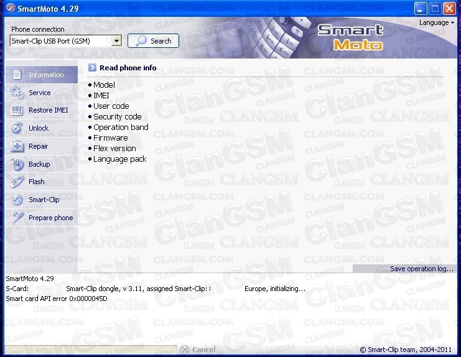461x357 pixels.
Task: Open the Smart-Clip section
Action: point(42,200)
